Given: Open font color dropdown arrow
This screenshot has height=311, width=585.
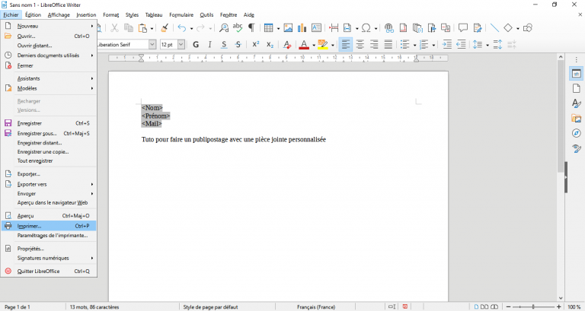Looking at the screenshot, I should point(314,45).
